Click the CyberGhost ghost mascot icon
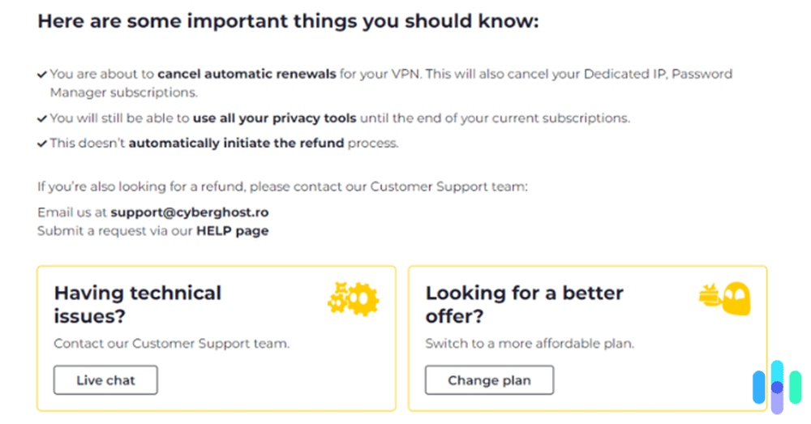Screen dimensions: 811x424 [x=725, y=298]
